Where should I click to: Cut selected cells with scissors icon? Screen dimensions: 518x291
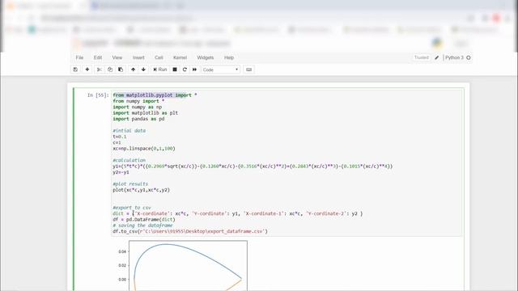click(x=99, y=70)
